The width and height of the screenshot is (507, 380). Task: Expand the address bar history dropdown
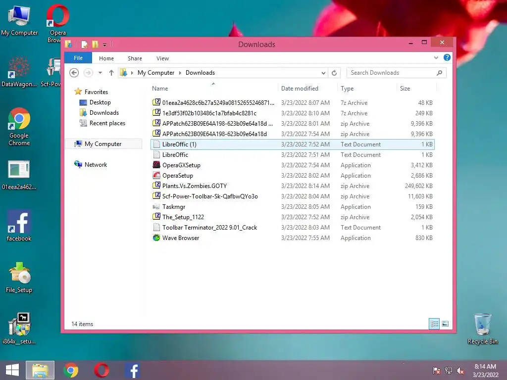point(323,73)
